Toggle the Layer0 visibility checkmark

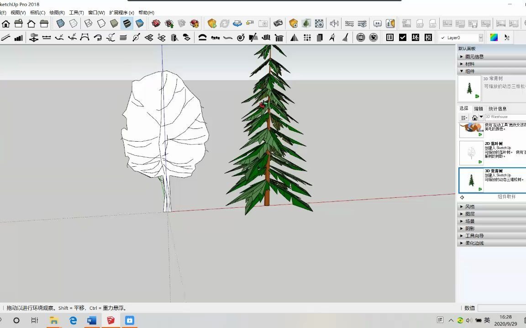(443, 37)
